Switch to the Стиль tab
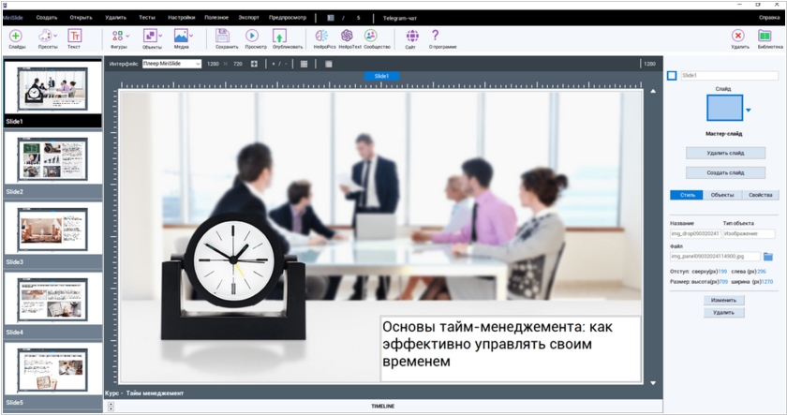The height and width of the screenshot is (415, 787). [x=687, y=195]
